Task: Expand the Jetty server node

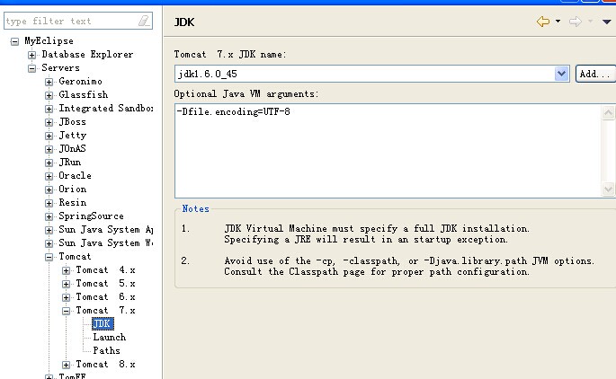Action: 49,136
